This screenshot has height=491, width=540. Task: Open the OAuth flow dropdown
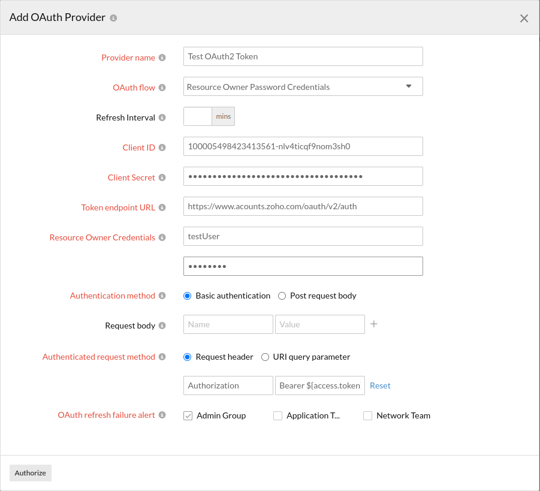pos(409,86)
